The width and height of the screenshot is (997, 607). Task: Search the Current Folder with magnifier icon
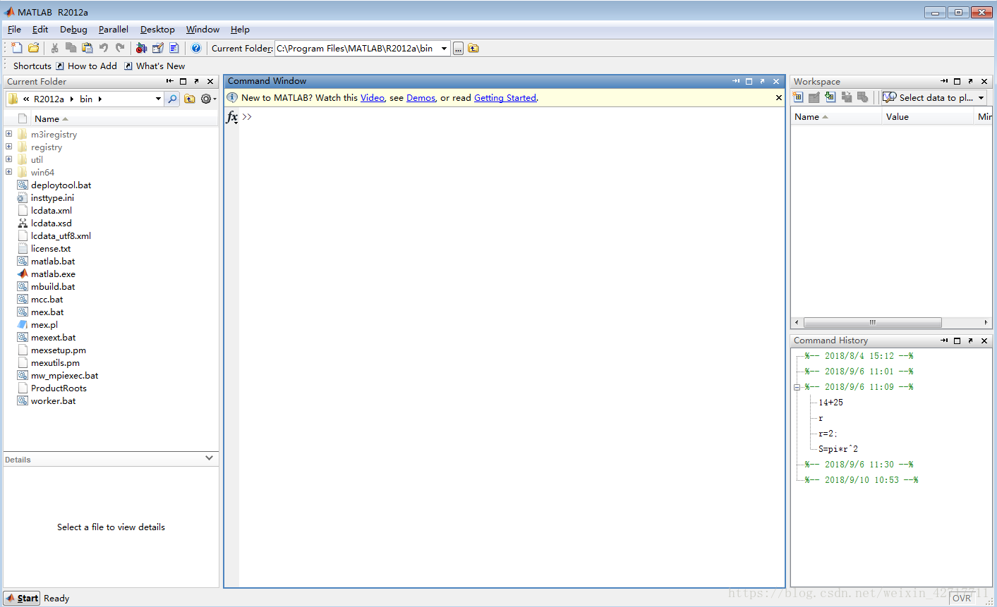click(172, 99)
